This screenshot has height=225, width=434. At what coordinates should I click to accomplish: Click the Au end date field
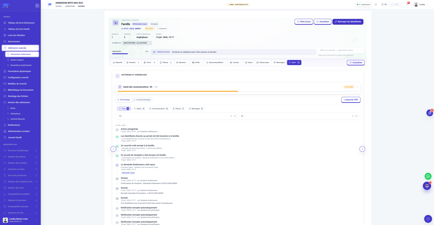299,116
